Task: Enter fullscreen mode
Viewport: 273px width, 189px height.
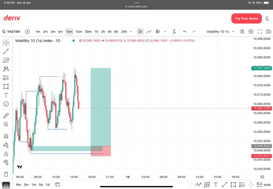Action: click(x=260, y=31)
